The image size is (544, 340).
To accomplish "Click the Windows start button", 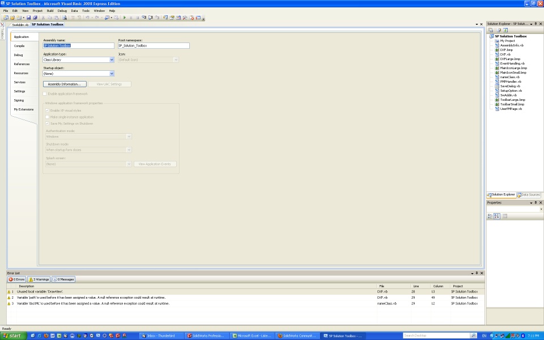I will pyautogui.click(x=12, y=335).
